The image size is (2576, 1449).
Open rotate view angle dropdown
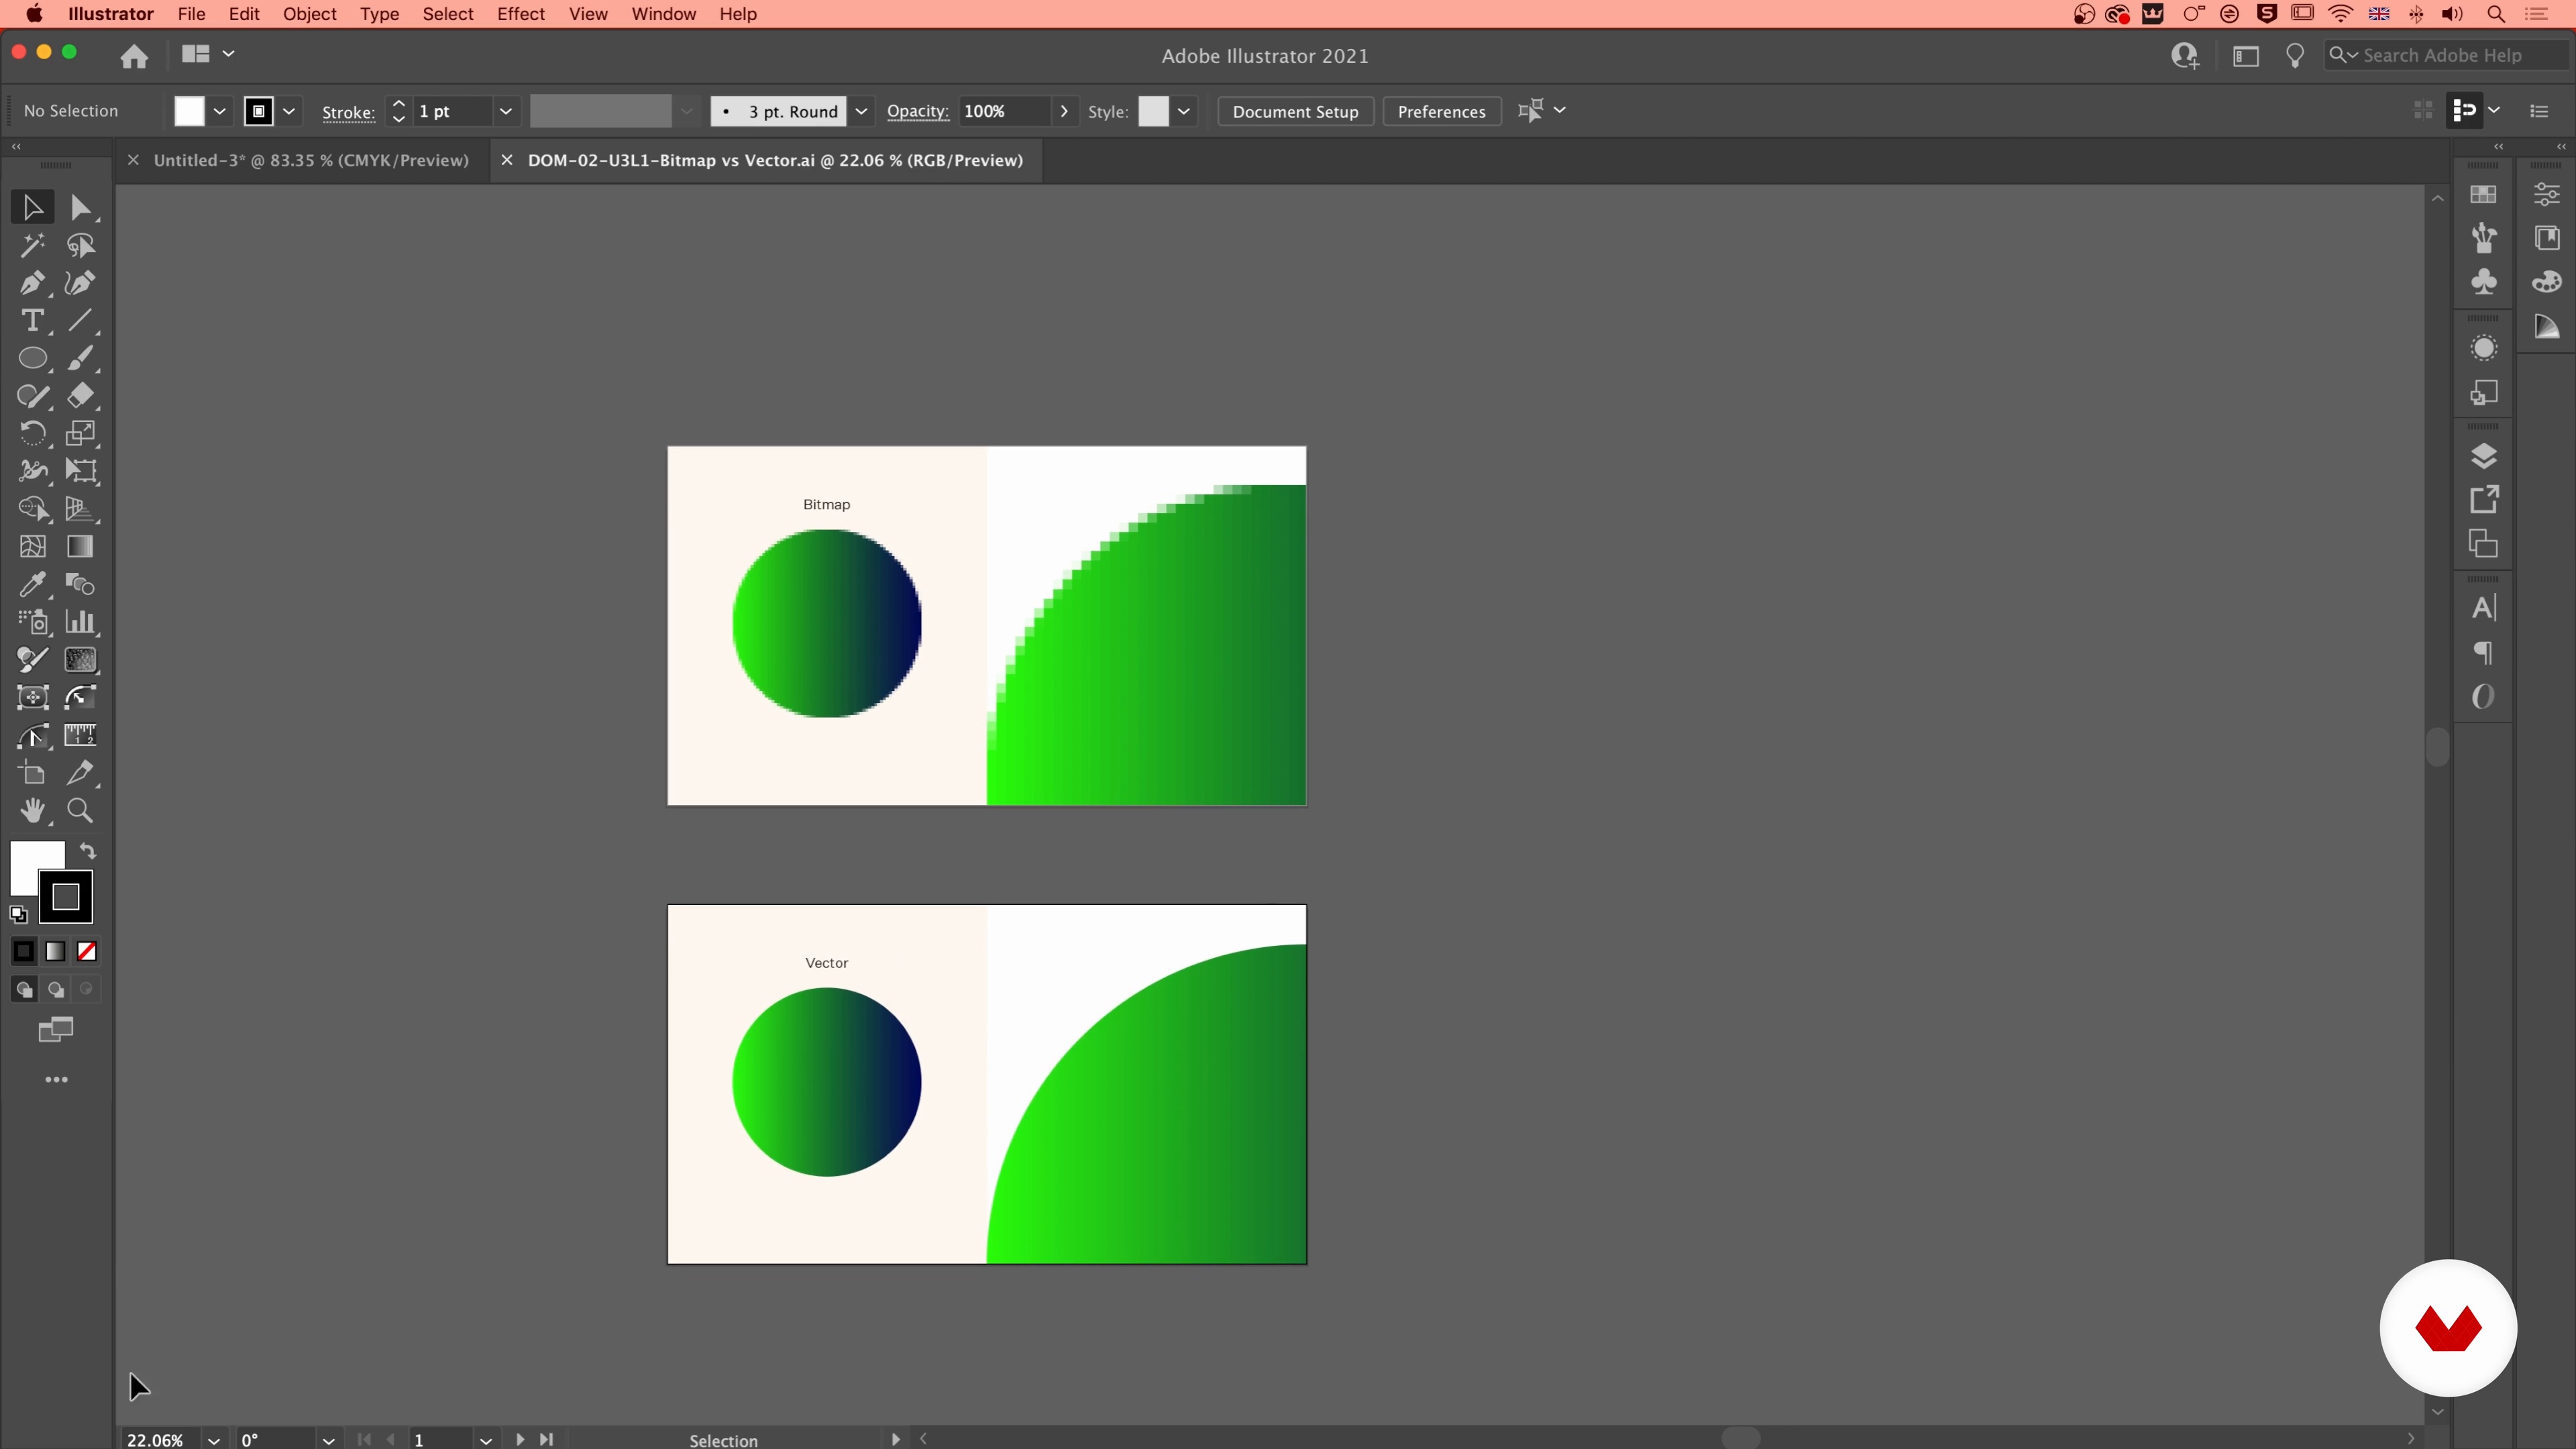[328, 1440]
